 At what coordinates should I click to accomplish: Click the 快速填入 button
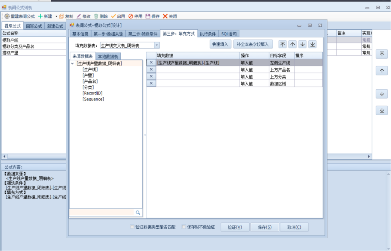(220, 44)
